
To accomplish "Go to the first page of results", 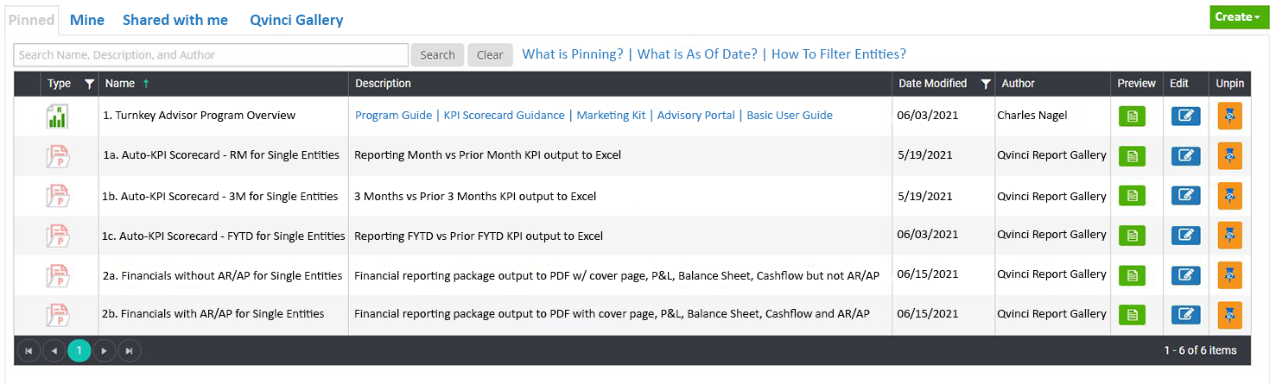I will pyautogui.click(x=29, y=350).
